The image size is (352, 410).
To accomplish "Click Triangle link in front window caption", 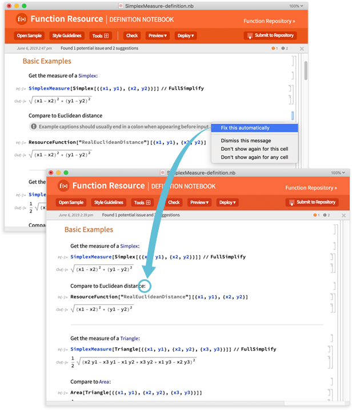I will (x=129, y=339).
